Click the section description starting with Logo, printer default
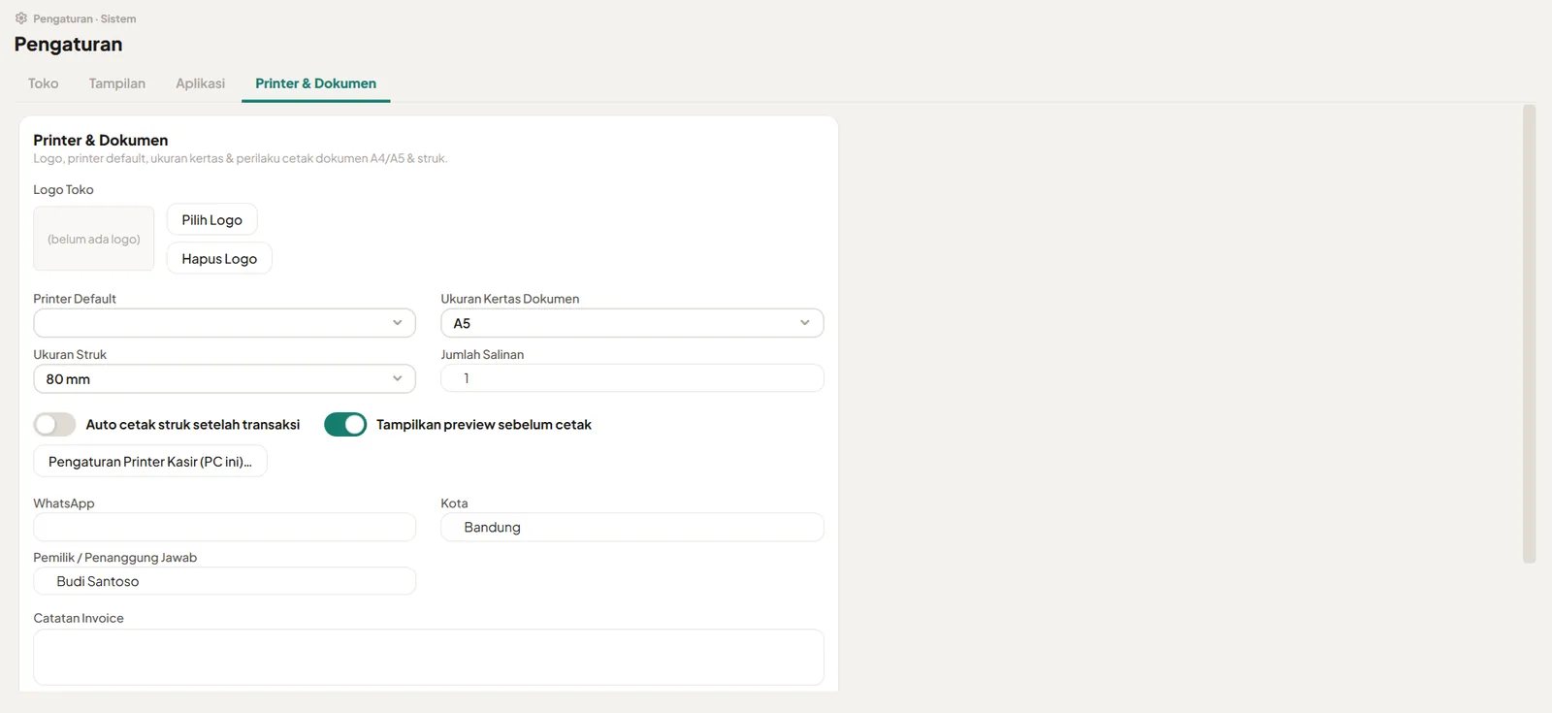1552x713 pixels. pyautogui.click(x=241, y=158)
